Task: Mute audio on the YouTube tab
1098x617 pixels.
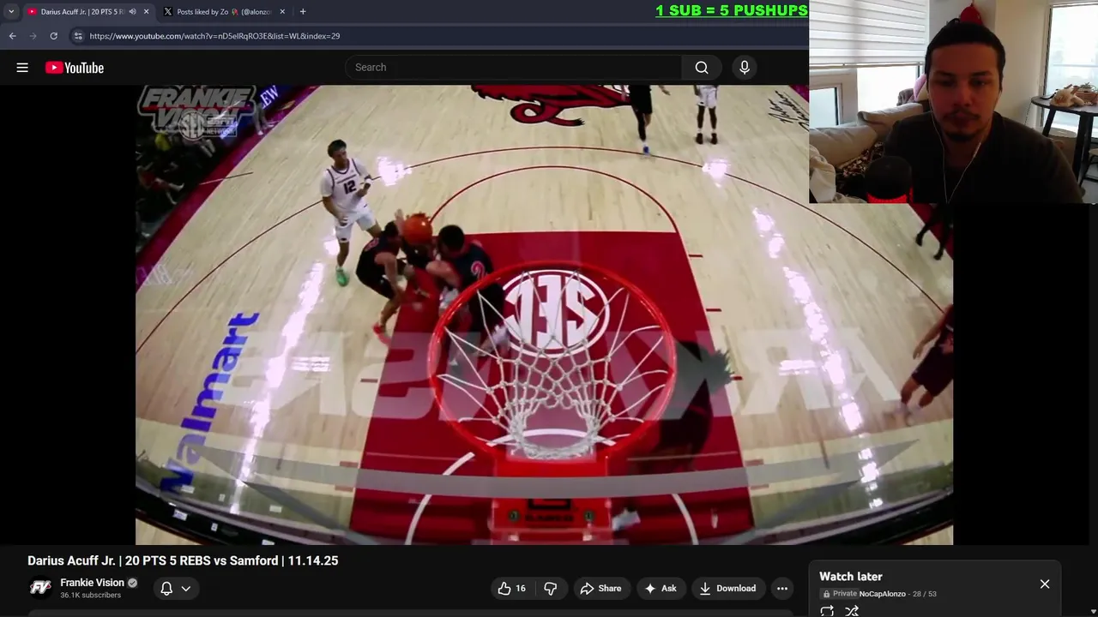Action: (x=132, y=12)
